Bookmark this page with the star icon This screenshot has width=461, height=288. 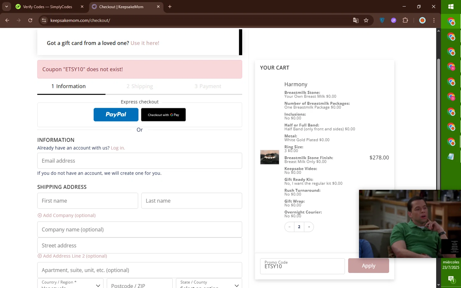coord(366,20)
